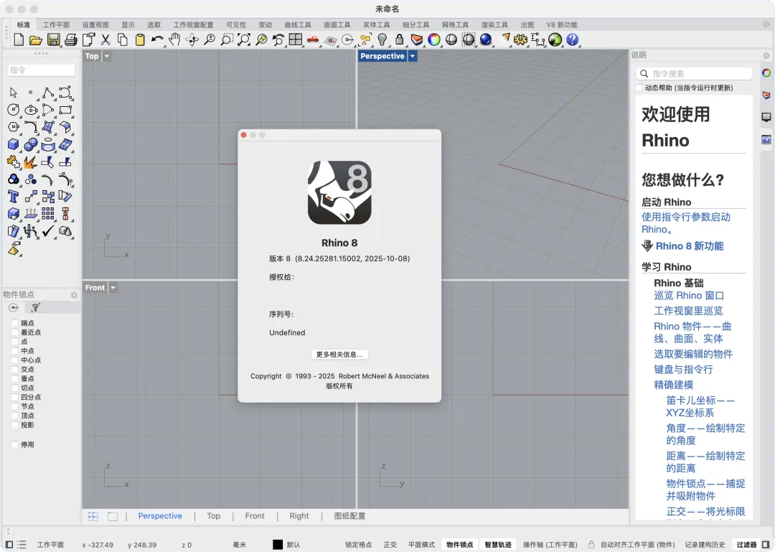775x552 pixels.
Task: Open the Perspective viewport dropdown arrow
Action: pyautogui.click(x=413, y=56)
